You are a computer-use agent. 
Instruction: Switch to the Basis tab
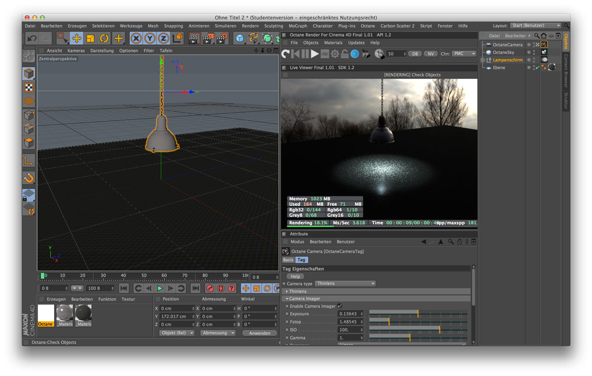[x=288, y=260]
